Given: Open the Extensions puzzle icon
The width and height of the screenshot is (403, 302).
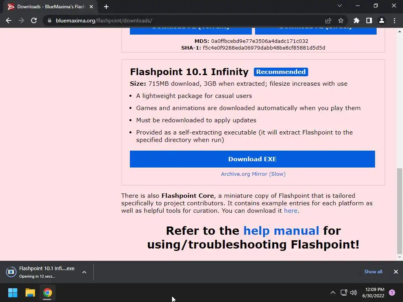Looking at the screenshot, I should coord(356,20).
